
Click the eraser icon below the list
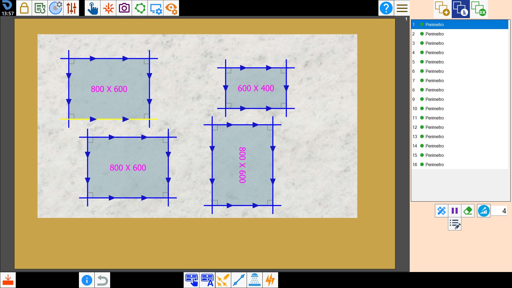(x=468, y=211)
